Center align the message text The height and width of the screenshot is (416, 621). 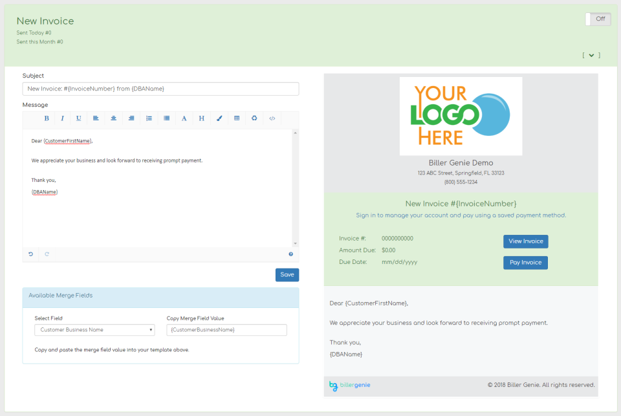114,118
